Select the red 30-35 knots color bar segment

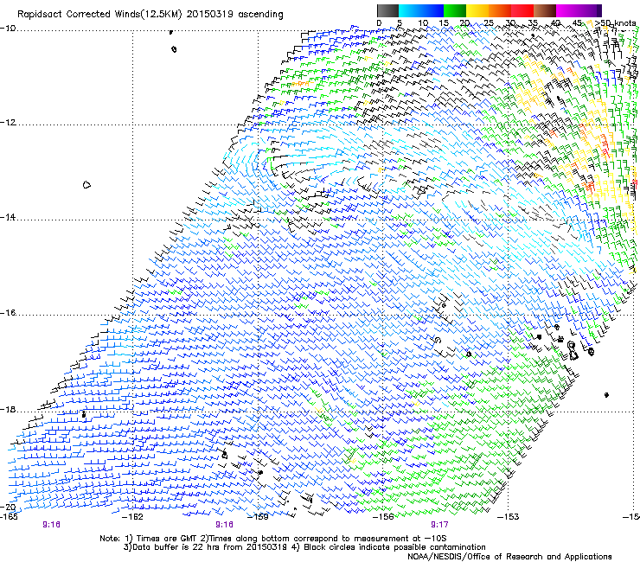pyautogui.click(x=522, y=10)
